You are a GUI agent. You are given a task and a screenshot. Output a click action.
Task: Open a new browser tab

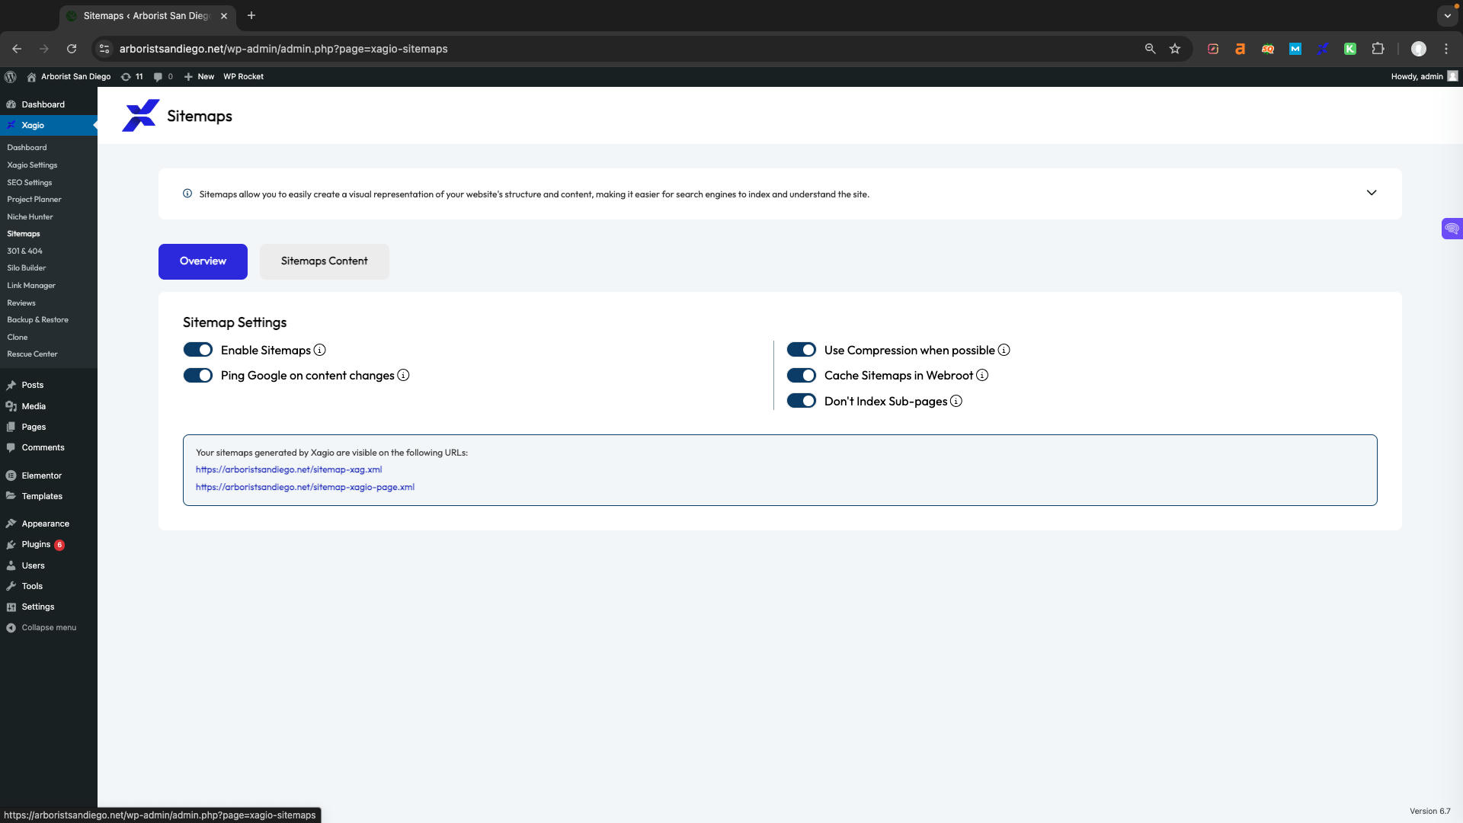click(251, 15)
